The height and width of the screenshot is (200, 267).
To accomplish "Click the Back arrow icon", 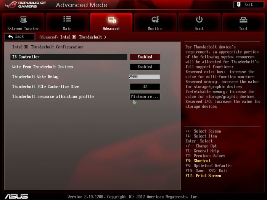I will click(11, 37).
